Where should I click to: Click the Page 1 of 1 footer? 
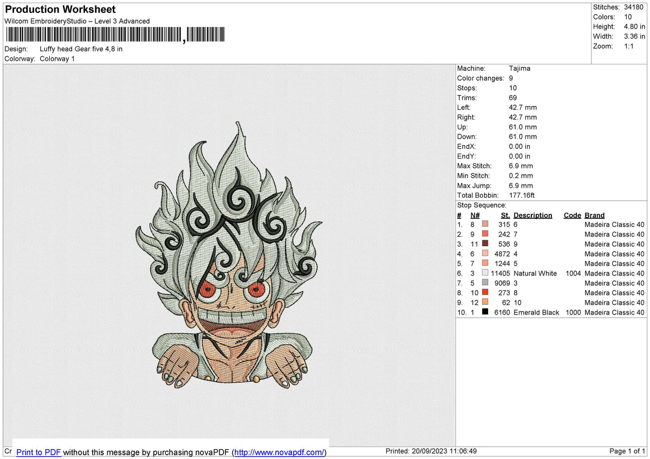coord(627,451)
